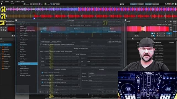This screenshot has height=99, width=177.
Task: Expand the Auto DJ library item
Action: (x=1, y=47)
